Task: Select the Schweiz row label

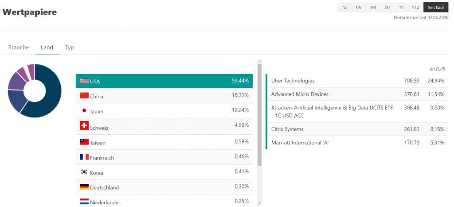Action: (99, 128)
